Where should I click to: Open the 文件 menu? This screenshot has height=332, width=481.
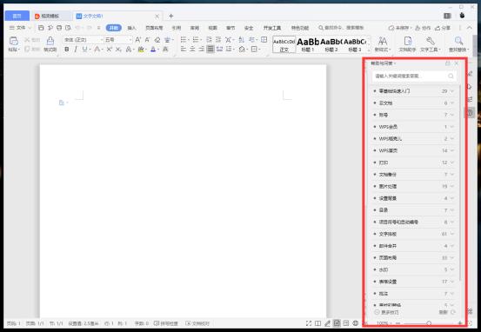point(20,28)
